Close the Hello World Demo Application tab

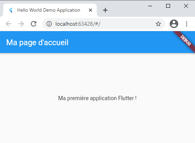click(x=90, y=10)
